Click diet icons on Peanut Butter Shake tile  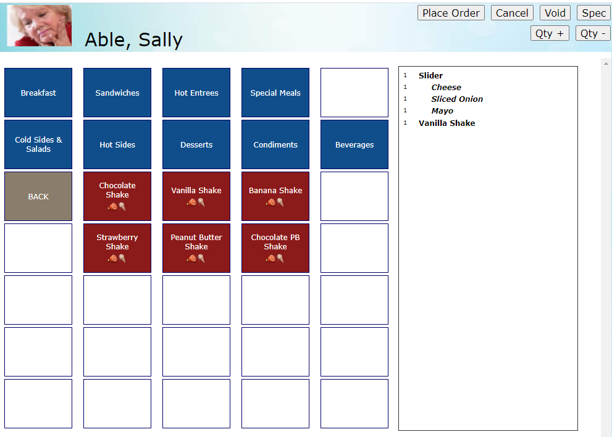coord(196,258)
